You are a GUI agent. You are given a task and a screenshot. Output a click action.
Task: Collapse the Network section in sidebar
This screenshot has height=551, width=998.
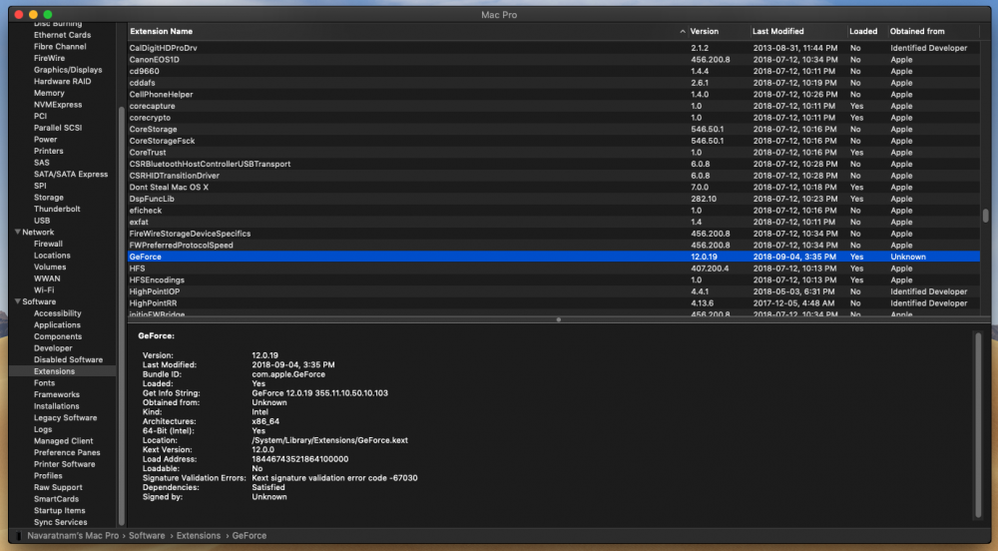point(18,233)
